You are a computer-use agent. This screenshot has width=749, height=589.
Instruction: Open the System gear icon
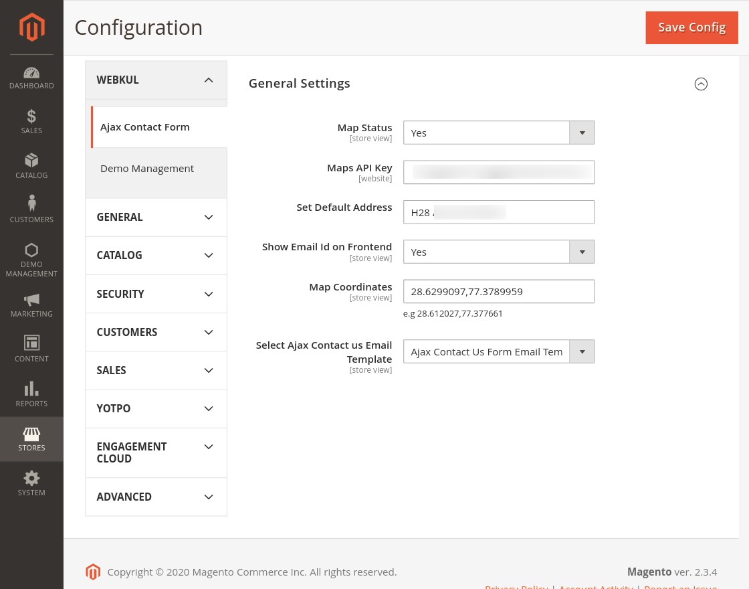point(31,478)
